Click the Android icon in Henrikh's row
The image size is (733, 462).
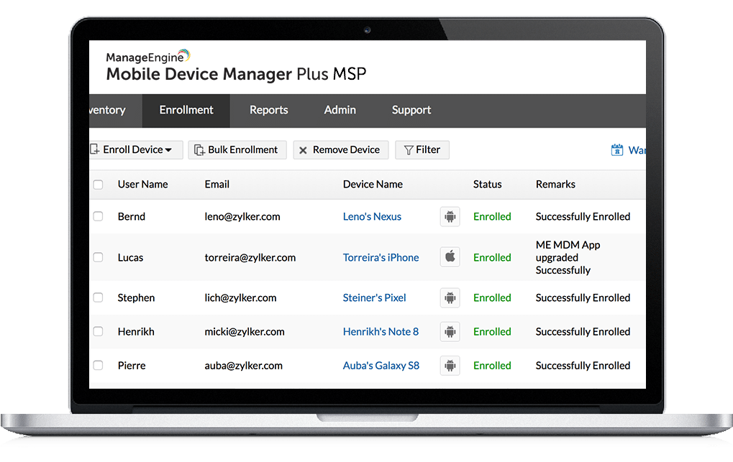(450, 332)
